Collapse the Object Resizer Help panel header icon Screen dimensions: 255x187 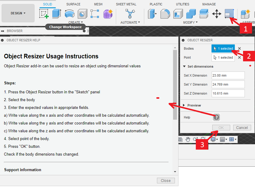coord(2,40)
